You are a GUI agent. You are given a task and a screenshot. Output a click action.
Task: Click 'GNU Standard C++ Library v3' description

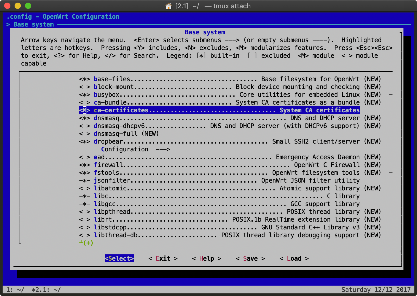coord(311,227)
